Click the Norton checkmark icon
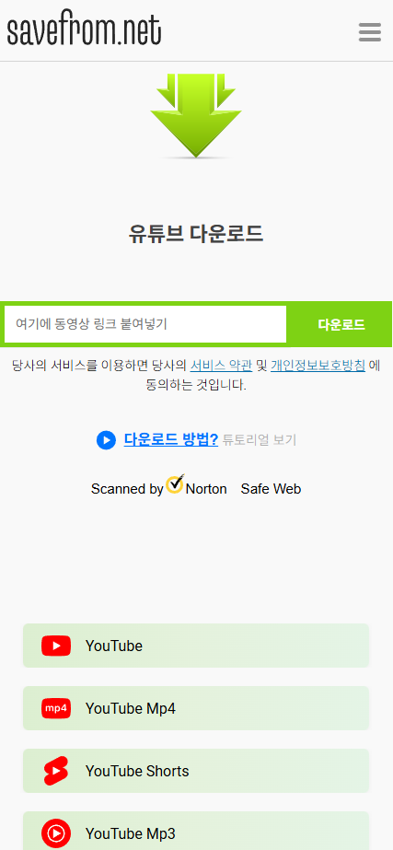The width and height of the screenshot is (393, 850). coord(175,483)
